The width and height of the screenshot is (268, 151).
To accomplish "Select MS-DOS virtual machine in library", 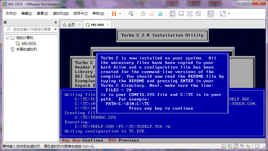I will 29,44.
